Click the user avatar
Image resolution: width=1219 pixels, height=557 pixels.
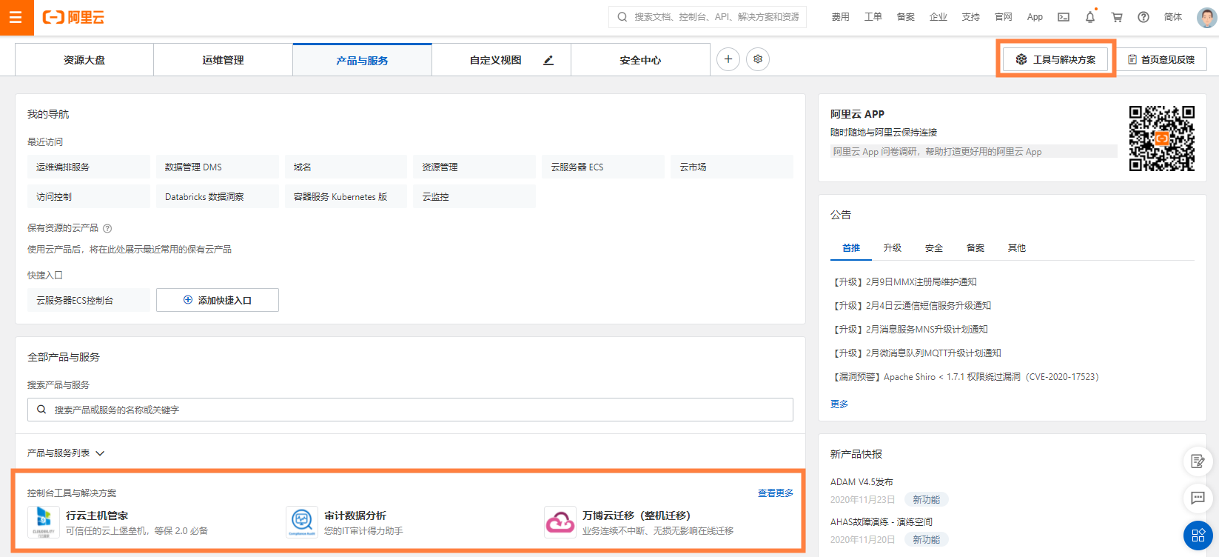(1207, 17)
